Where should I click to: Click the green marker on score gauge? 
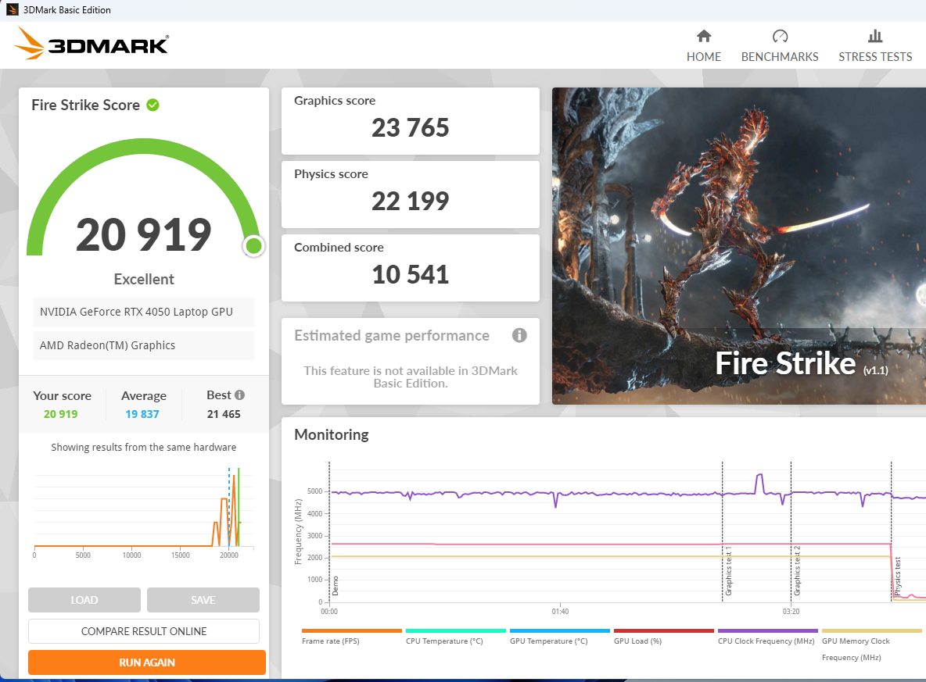click(x=254, y=246)
